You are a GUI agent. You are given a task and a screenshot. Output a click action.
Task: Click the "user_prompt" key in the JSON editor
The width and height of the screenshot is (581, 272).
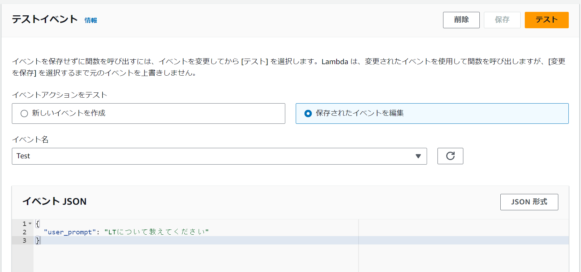point(70,232)
